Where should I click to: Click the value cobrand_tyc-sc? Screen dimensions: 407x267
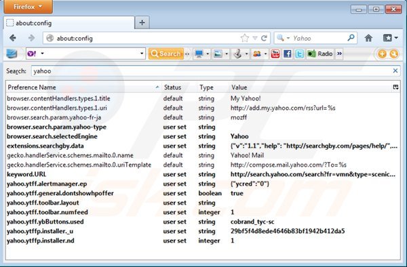(x=252, y=222)
